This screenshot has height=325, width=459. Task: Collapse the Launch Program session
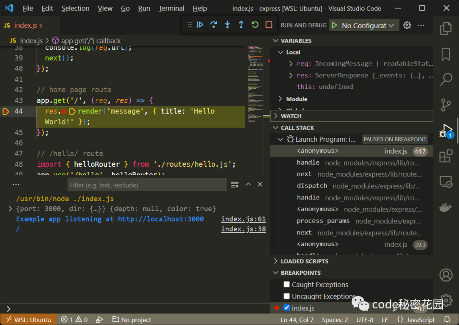pyautogui.click(x=280, y=139)
